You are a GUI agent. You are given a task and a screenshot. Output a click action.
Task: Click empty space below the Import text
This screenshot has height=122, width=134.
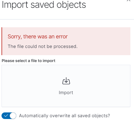click(x=66, y=101)
